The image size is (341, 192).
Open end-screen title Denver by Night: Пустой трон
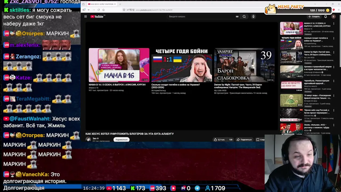(x=238, y=86)
